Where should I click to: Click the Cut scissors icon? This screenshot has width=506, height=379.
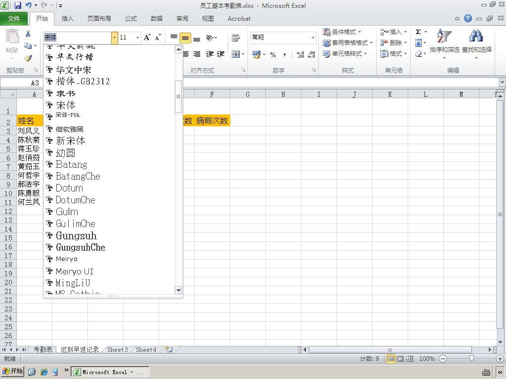28,34
